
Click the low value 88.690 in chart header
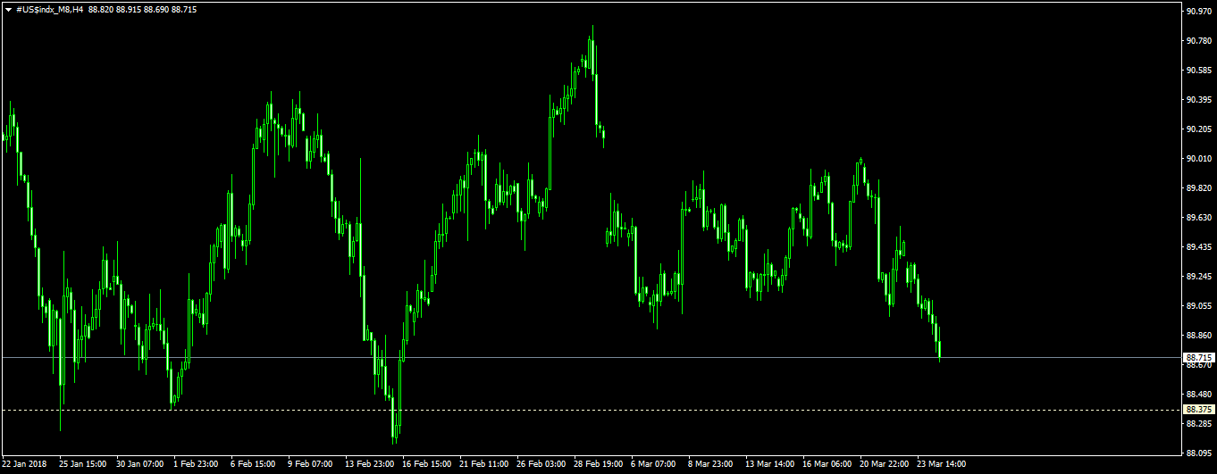(156, 9)
